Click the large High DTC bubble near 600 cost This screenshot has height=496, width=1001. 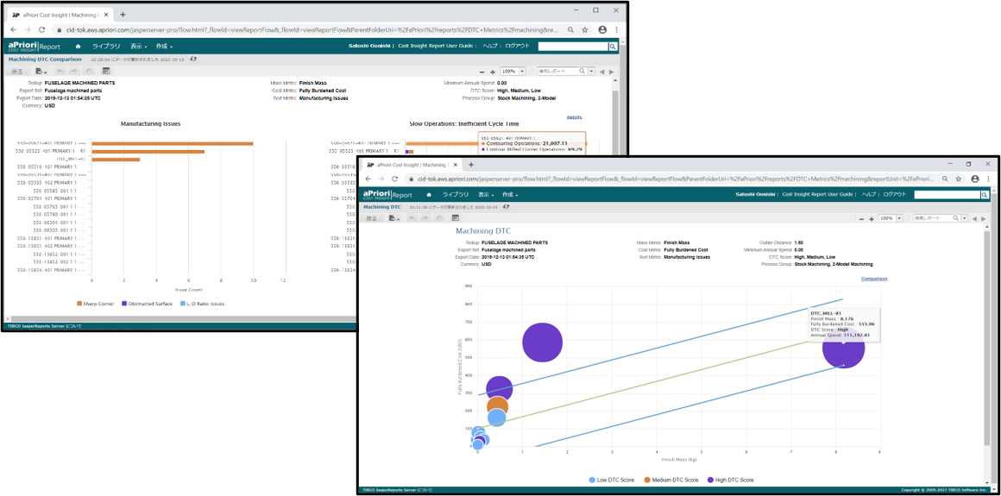pyautogui.click(x=542, y=342)
